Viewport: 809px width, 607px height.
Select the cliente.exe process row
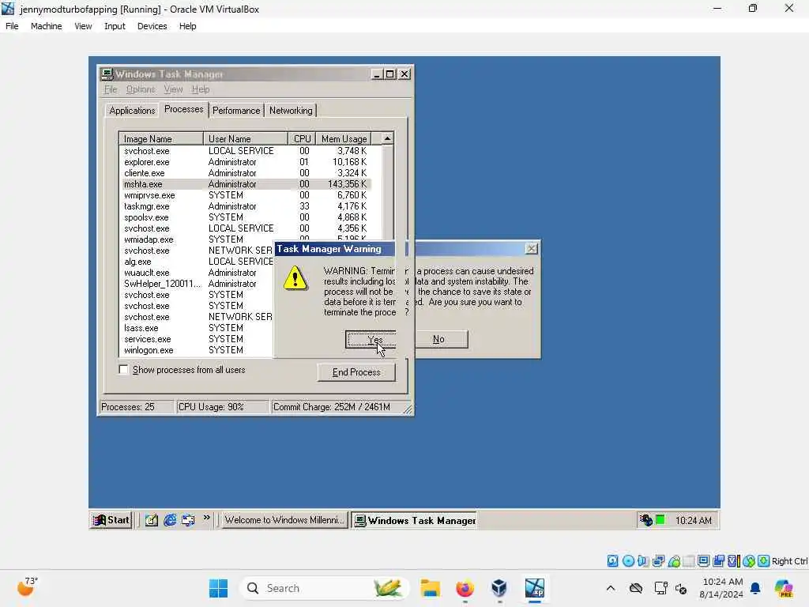[245, 173]
